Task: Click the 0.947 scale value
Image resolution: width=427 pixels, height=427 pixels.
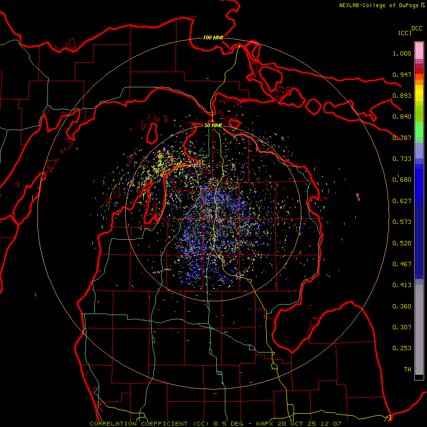Action: coord(402,74)
